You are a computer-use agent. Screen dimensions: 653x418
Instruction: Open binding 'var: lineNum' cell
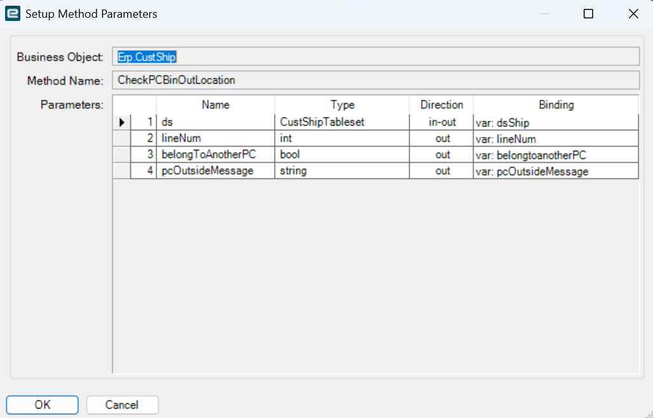(x=556, y=138)
